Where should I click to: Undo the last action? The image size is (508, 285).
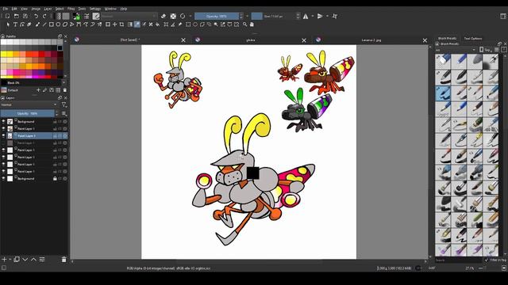[36, 16]
